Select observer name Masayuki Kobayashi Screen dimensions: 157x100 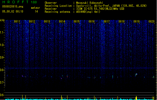click(x=90, y=3)
